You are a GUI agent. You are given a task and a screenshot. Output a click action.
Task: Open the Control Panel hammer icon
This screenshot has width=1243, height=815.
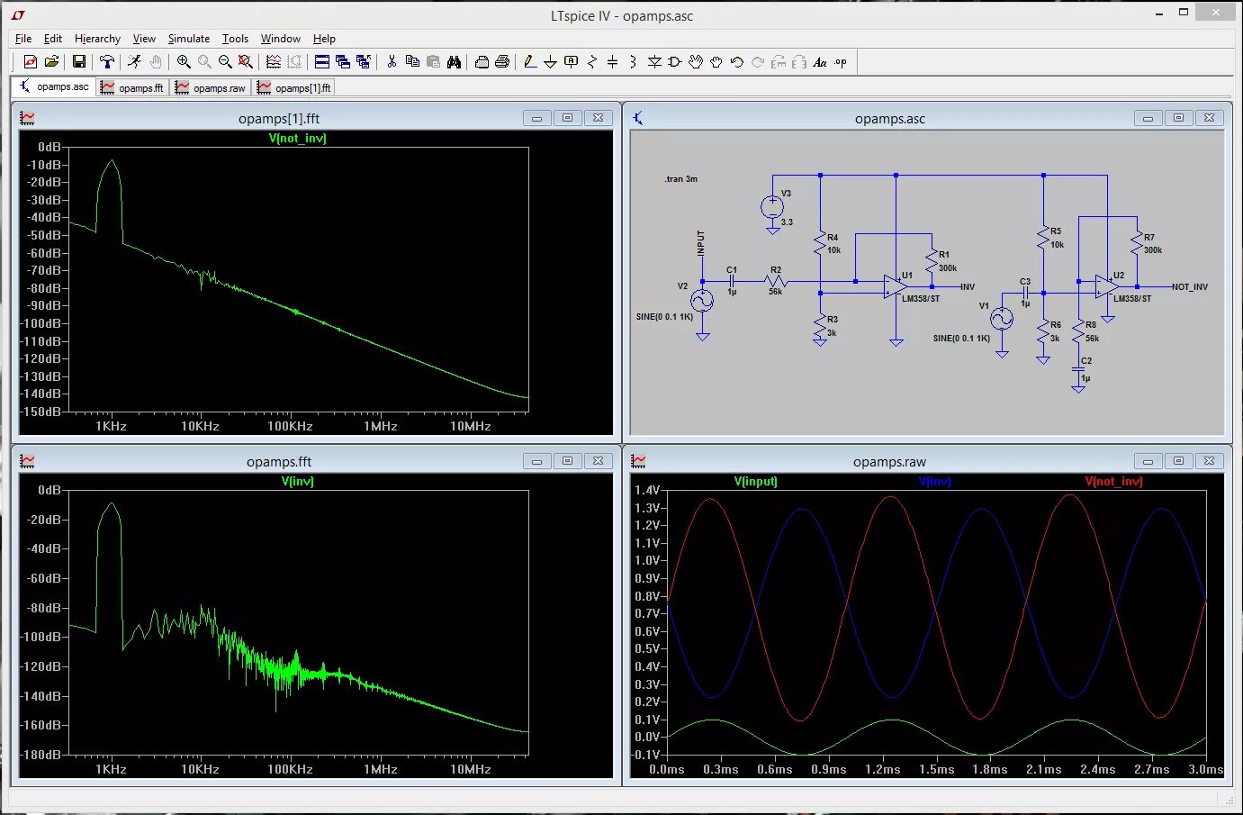click(107, 62)
